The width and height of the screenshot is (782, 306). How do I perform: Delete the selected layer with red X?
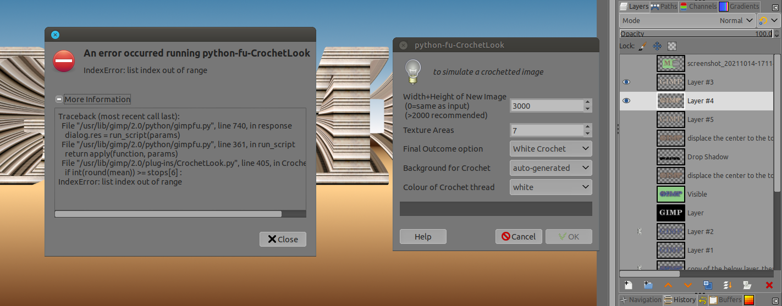tap(769, 285)
